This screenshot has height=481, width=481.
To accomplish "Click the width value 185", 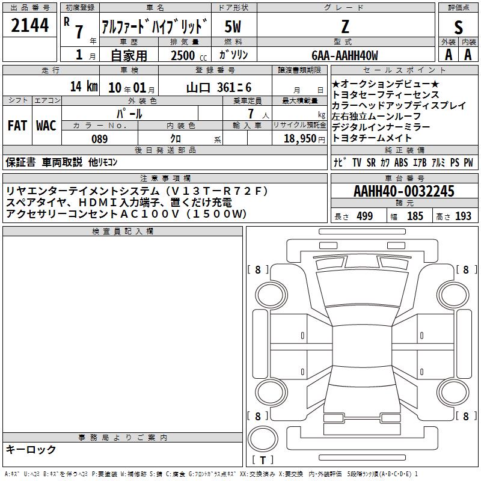I will click(415, 216).
